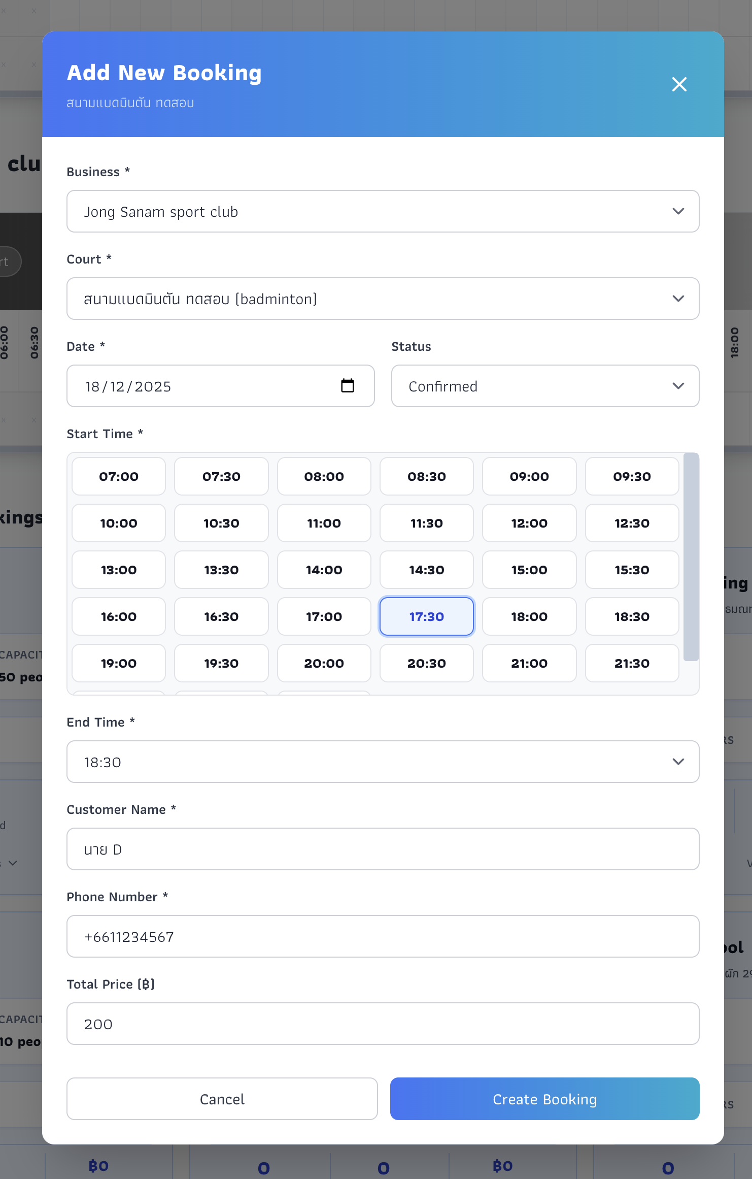Select the 07:00 start time slot

point(119,476)
